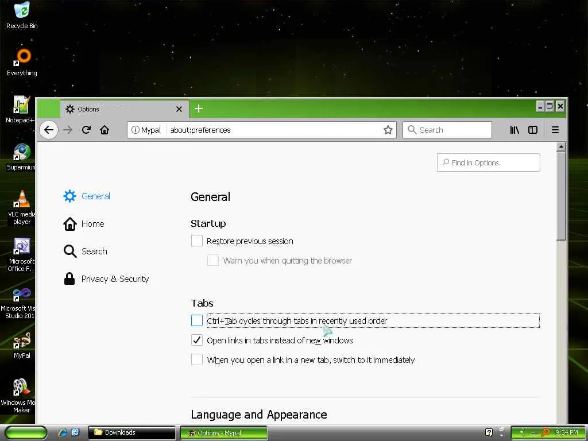This screenshot has width=588, height=441.
Task: Click the Language and Appearance heading
Action: 259,415
